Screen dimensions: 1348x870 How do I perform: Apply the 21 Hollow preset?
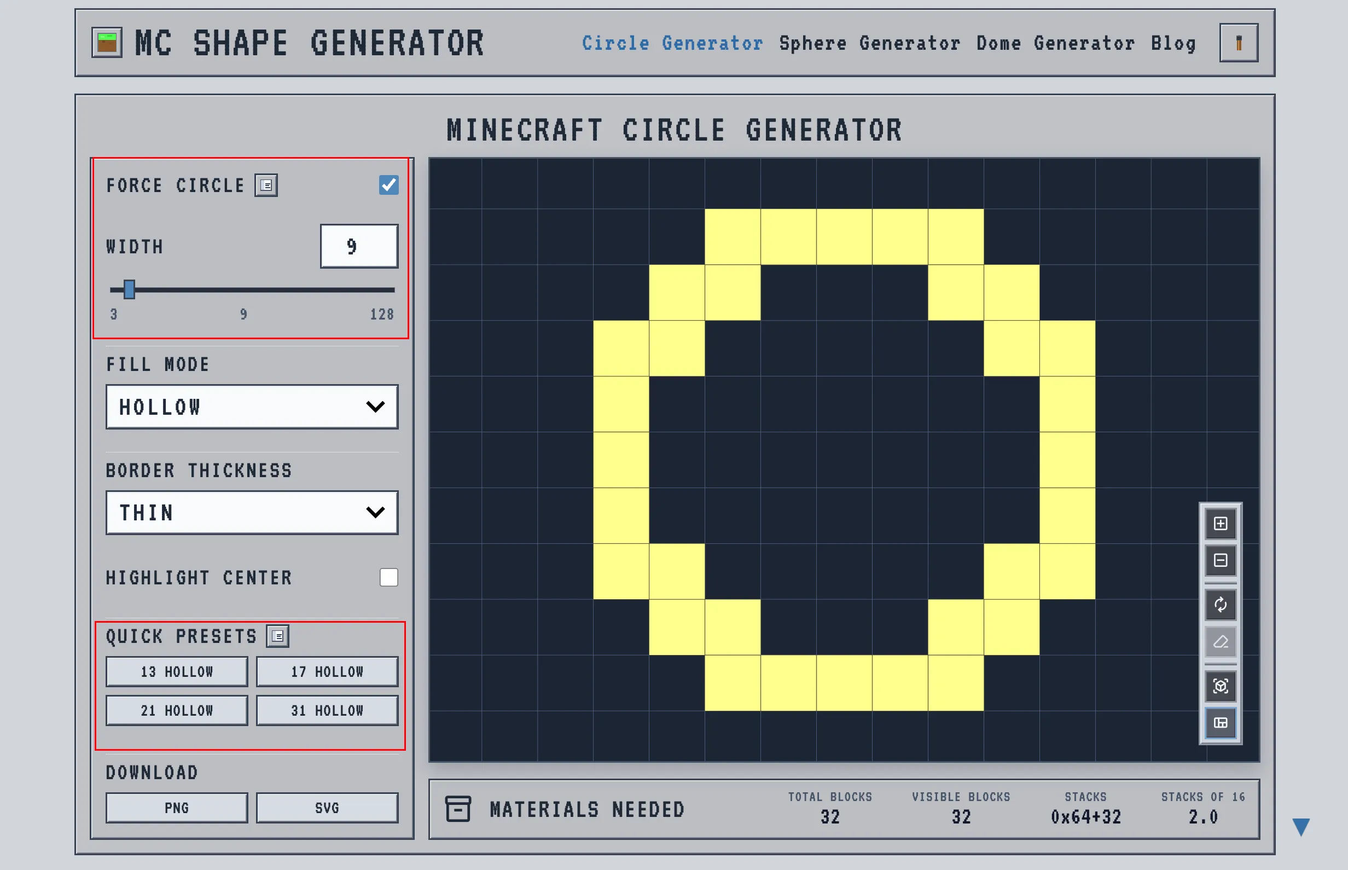[x=177, y=711]
